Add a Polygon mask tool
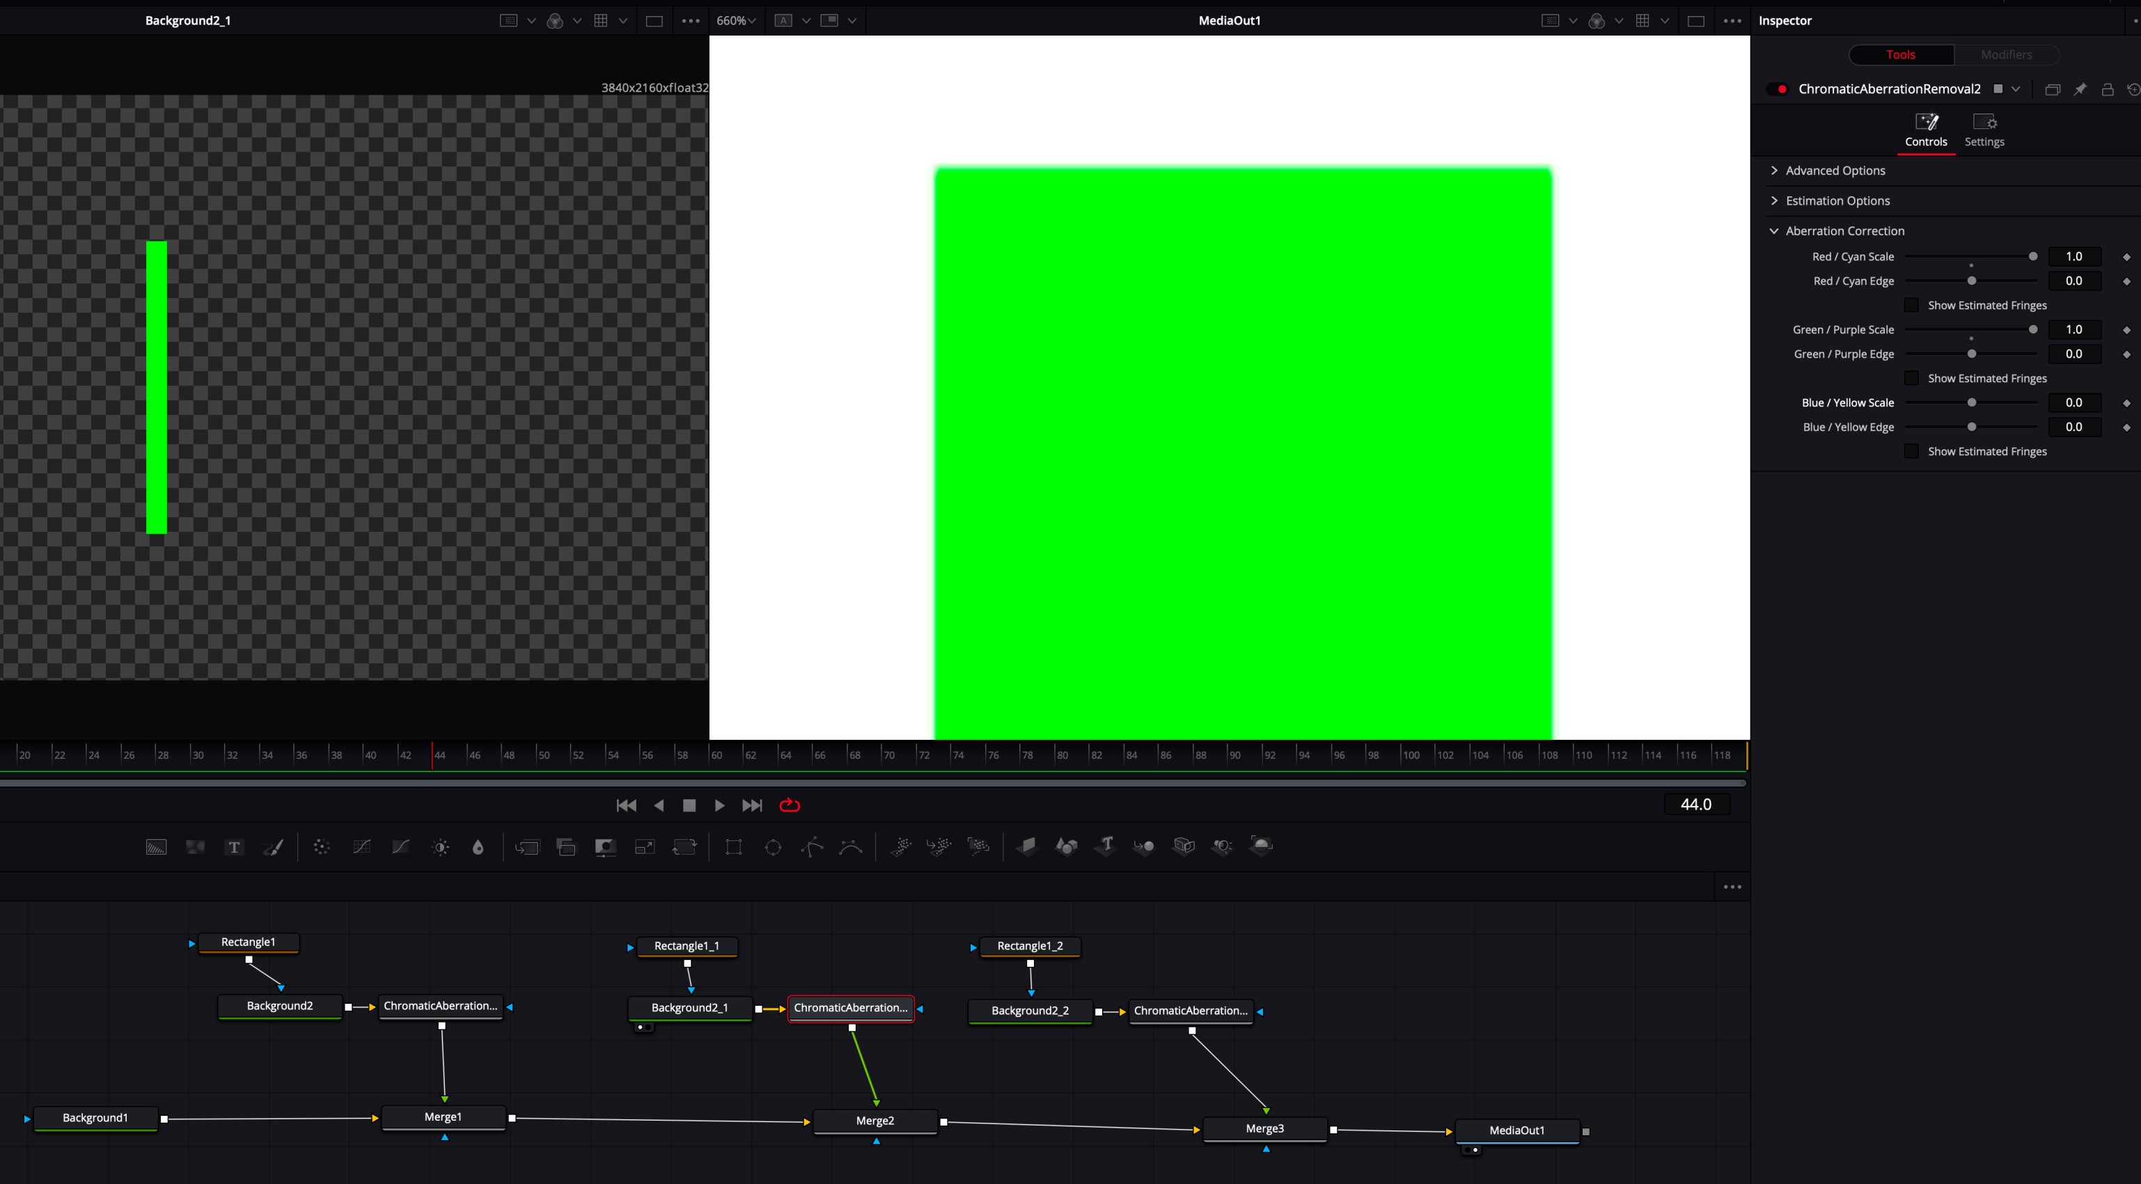2141x1184 pixels. click(812, 846)
